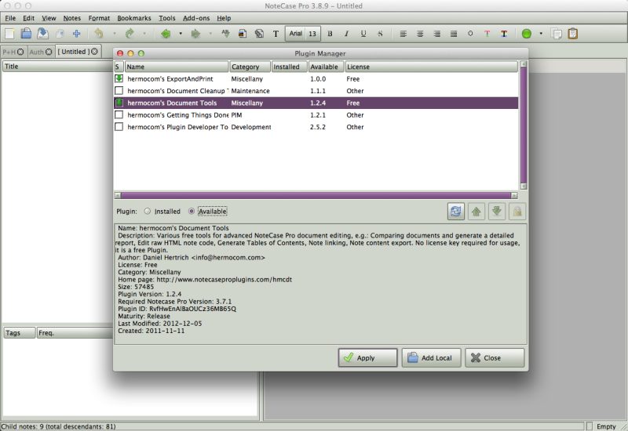Image resolution: width=628 pixels, height=431 pixels.
Task: Sort plugins by the Category column header
Action: pyautogui.click(x=250, y=67)
